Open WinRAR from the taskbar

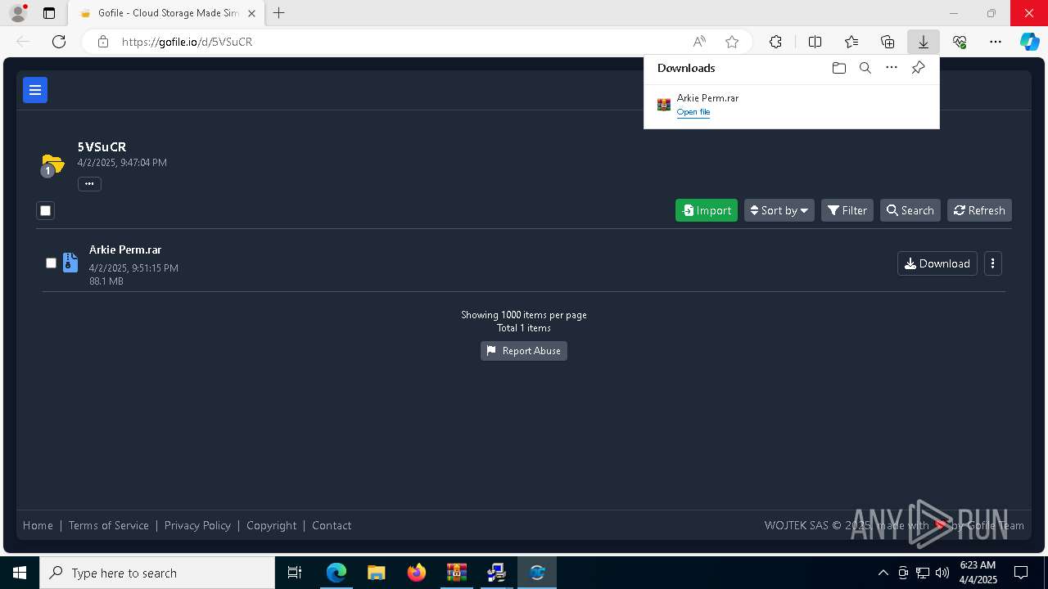click(457, 573)
